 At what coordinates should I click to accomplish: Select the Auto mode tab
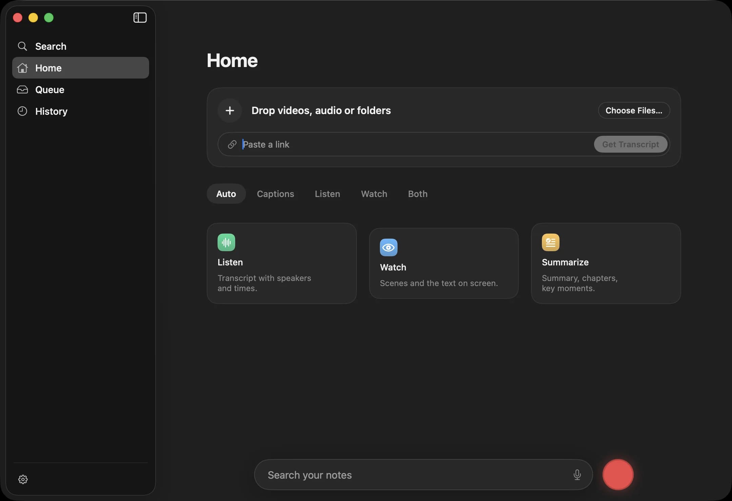pos(226,194)
